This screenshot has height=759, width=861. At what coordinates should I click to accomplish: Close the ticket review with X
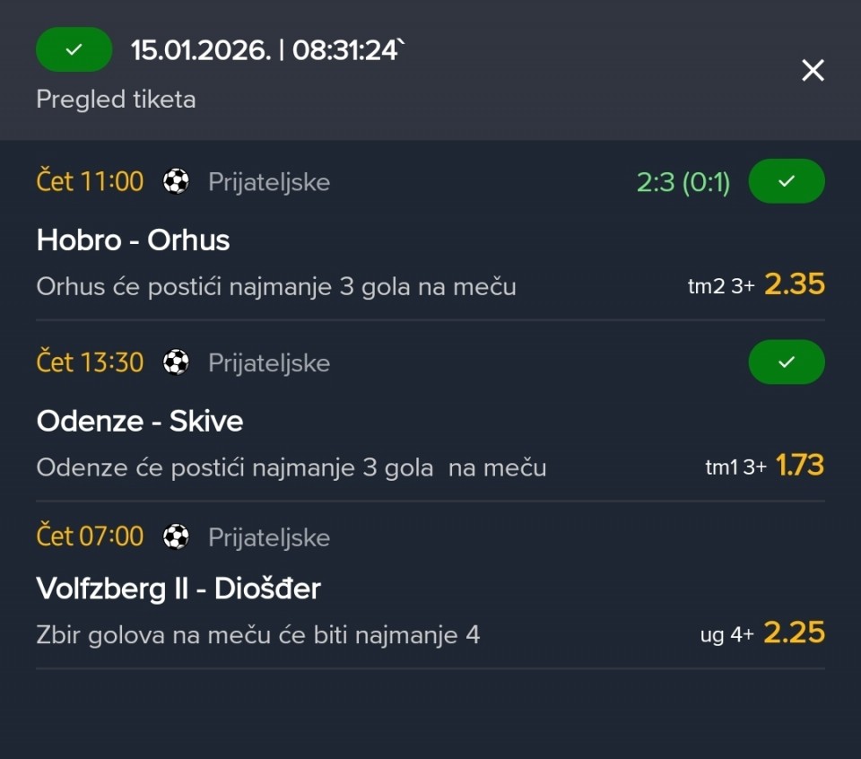(x=813, y=70)
